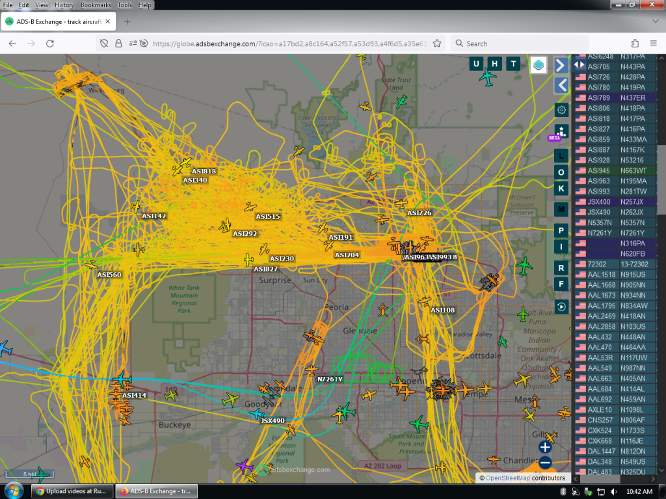The height and width of the screenshot is (499, 666).
Task: Toggle sidebar width double-arrow button
Action: click(579, 65)
